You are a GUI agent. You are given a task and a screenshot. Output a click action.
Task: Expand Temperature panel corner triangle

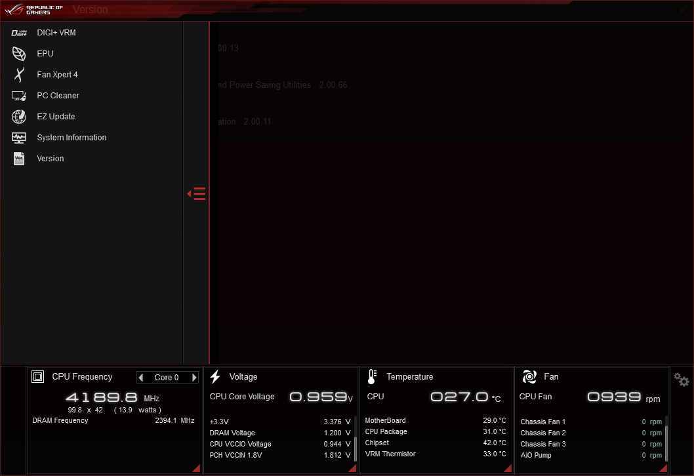pos(508,468)
